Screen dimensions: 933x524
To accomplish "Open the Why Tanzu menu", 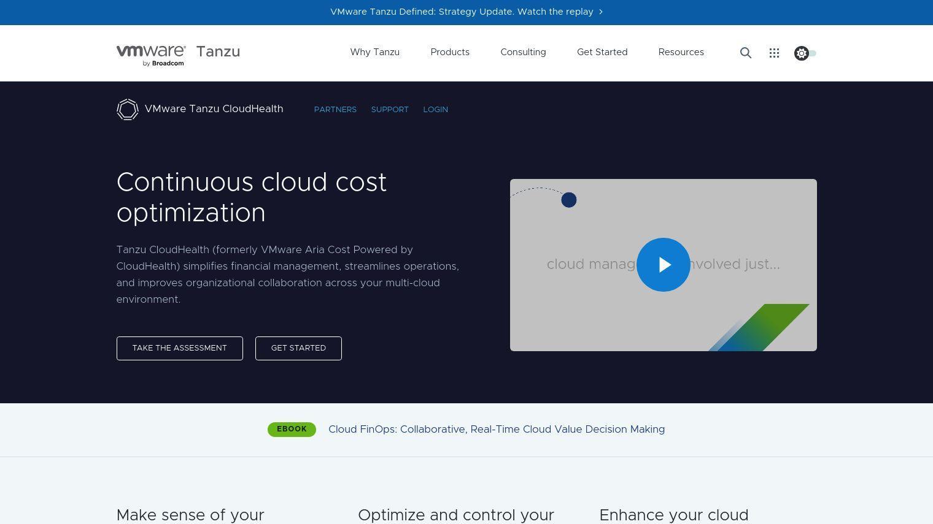I will [375, 52].
